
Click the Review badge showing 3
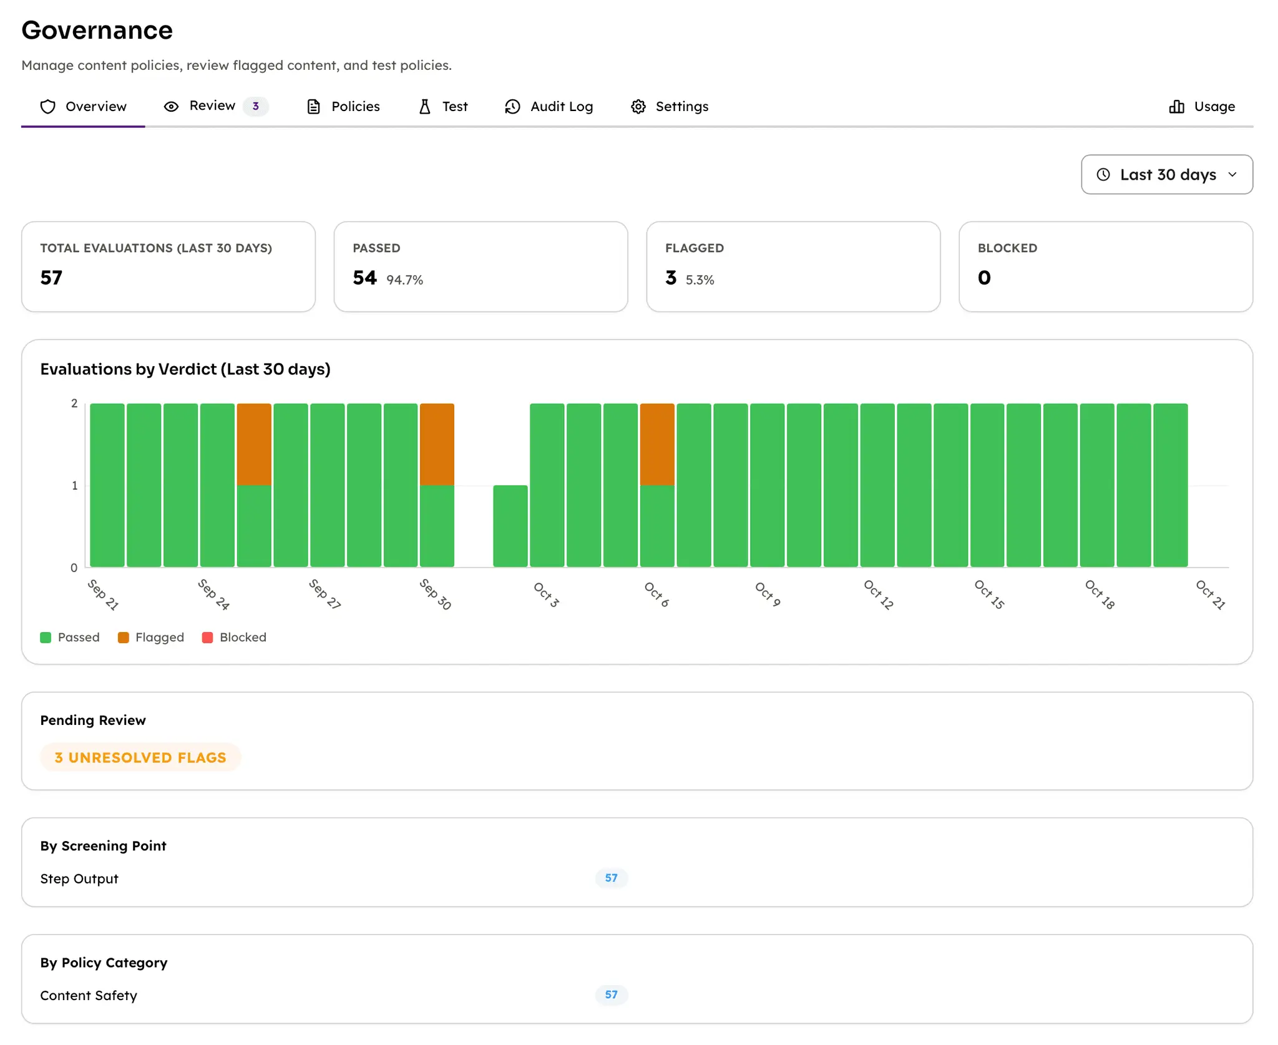256,106
